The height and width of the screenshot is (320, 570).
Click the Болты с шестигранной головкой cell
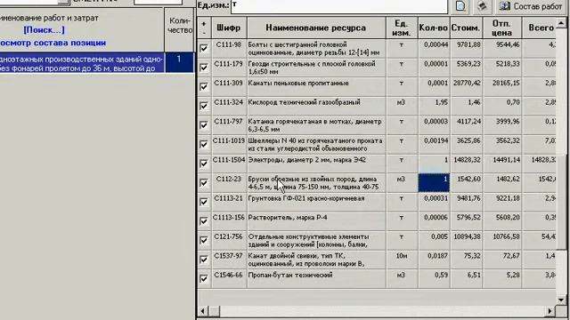point(316,48)
